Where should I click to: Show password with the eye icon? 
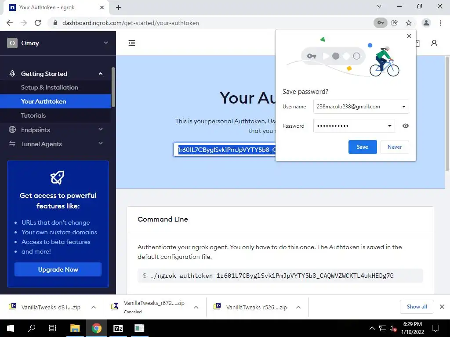click(406, 126)
